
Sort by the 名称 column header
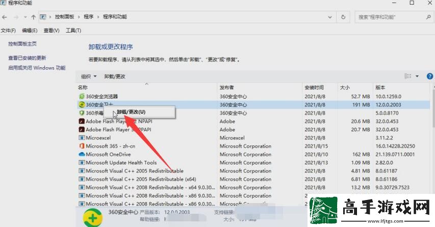(146, 88)
